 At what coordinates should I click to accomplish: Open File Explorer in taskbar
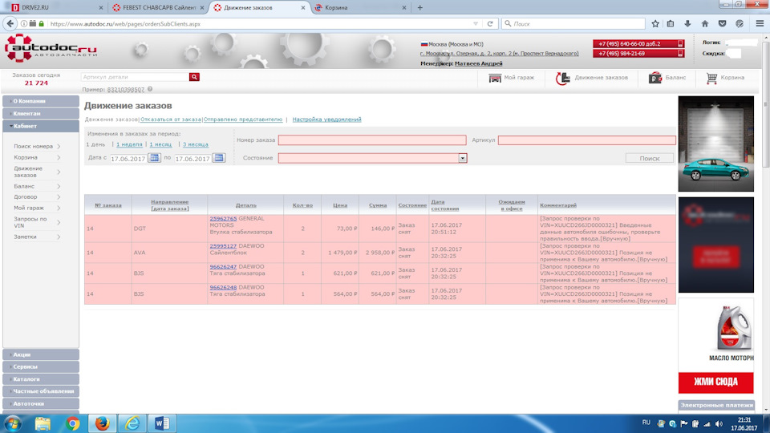pos(43,423)
